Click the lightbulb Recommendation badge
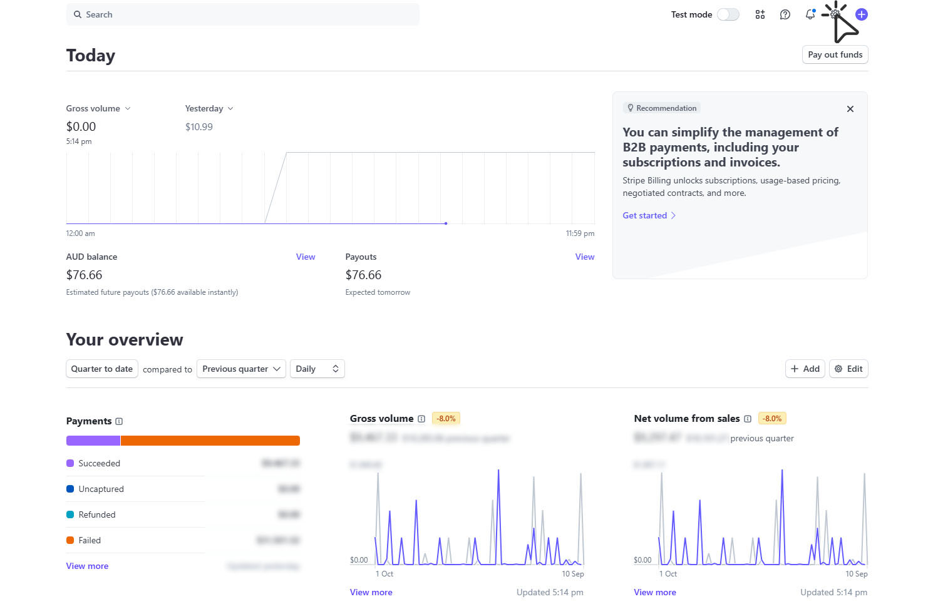Screen dimensions: 928x609 point(662,108)
